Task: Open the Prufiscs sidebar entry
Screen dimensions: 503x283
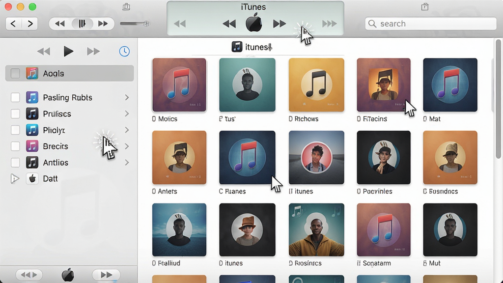Action: [70, 113]
